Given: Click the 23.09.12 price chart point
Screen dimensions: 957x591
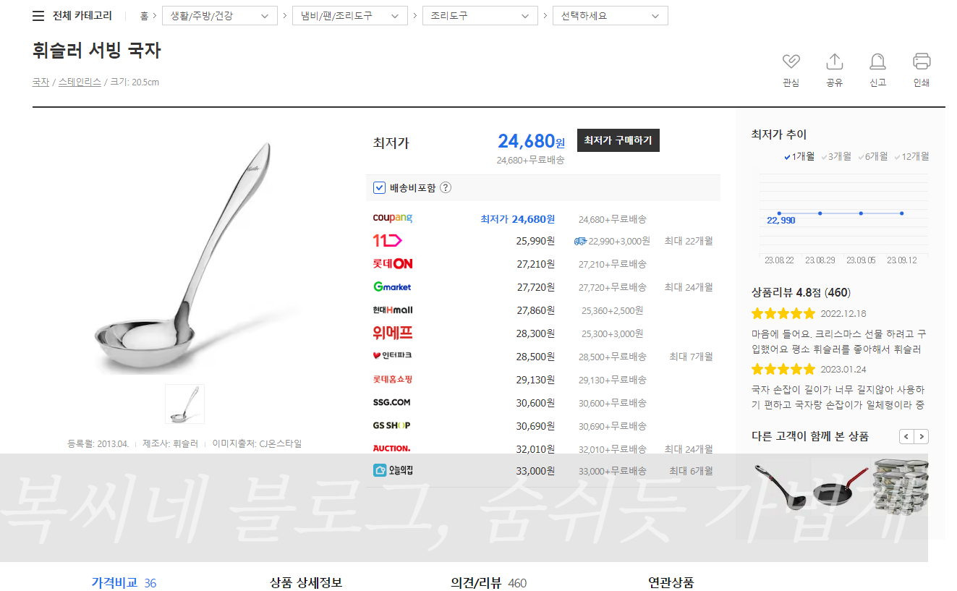Looking at the screenshot, I should 902,213.
